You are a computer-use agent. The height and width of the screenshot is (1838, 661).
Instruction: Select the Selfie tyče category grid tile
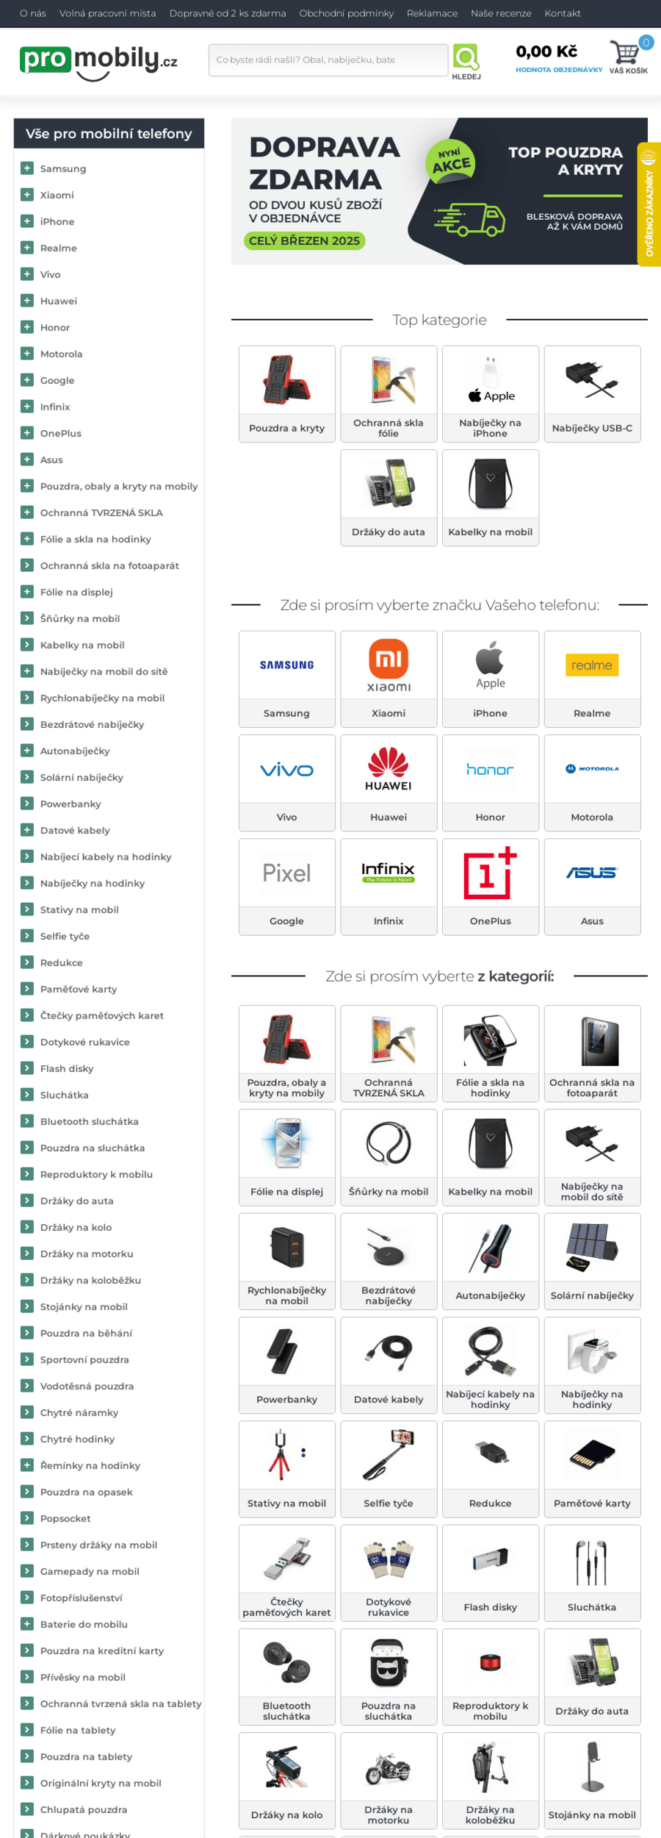[389, 1469]
